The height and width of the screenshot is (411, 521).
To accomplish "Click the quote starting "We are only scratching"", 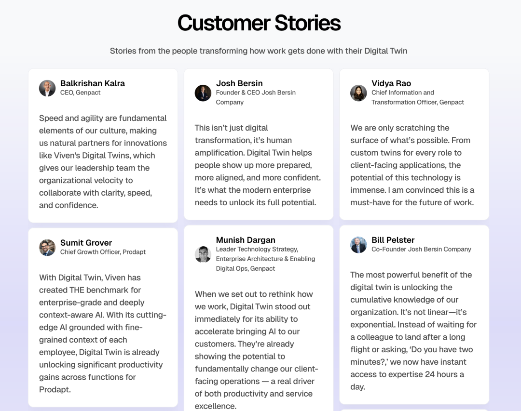I will [x=412, y=165].
